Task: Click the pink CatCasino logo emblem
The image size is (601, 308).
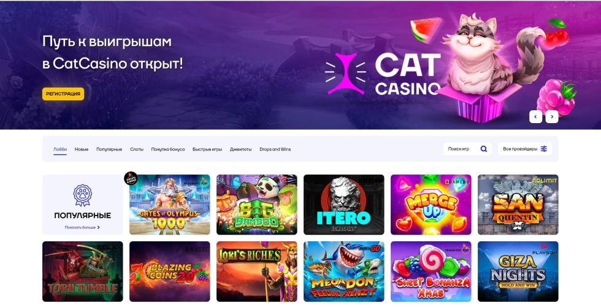Action: 345,73
